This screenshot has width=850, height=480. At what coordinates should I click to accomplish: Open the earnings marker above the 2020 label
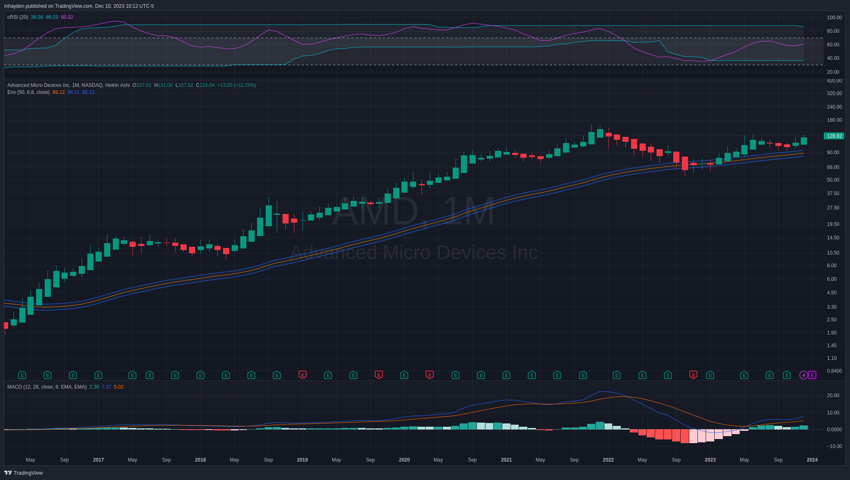click(404, 375)
